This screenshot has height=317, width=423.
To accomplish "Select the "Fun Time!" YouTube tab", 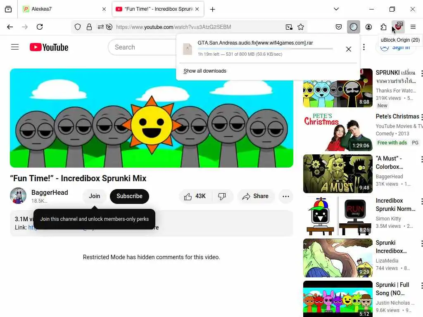I will tap(158, 9).
